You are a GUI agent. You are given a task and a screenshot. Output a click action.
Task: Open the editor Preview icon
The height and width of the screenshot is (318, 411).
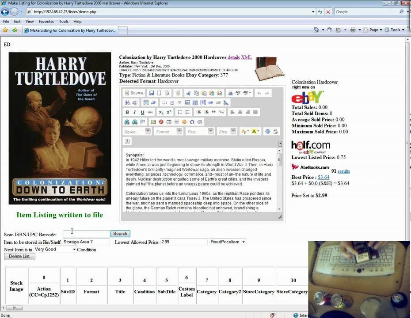[x=167, y=93]
